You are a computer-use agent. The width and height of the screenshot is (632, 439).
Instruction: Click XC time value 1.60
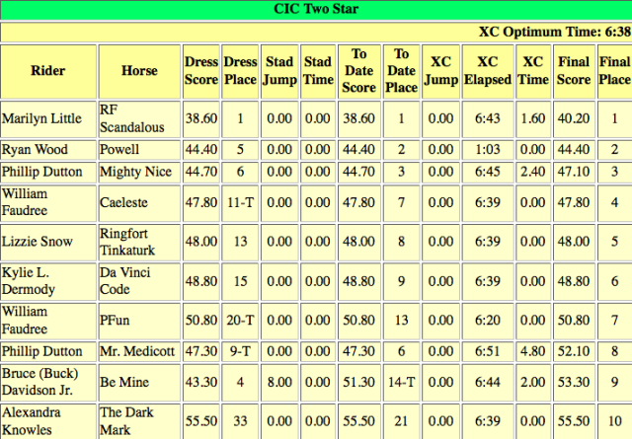coord(533,118)
